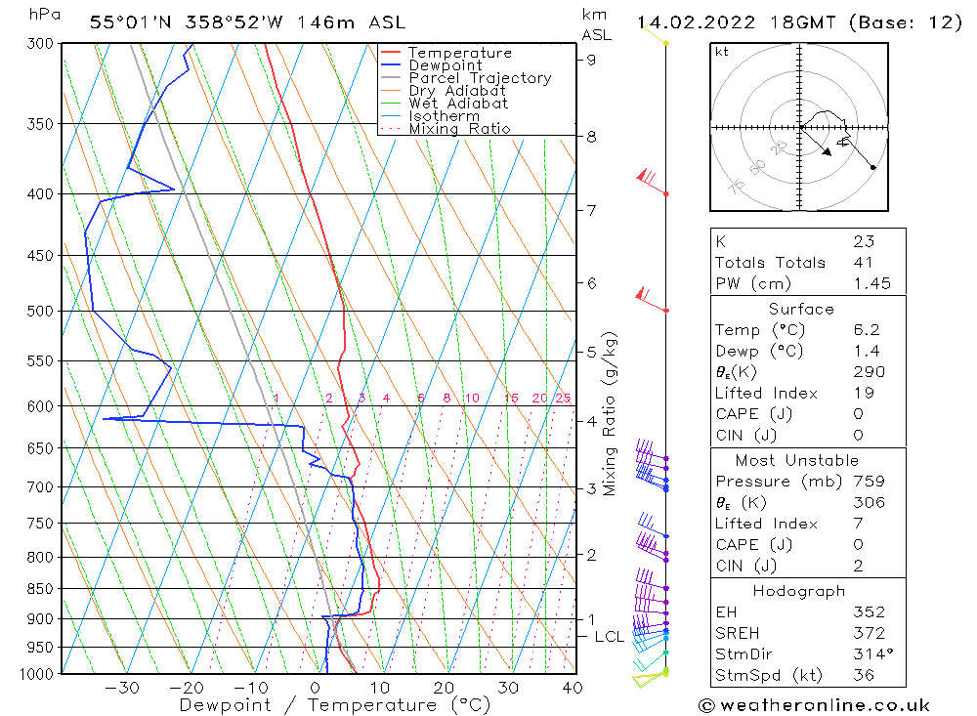Image resolution: width=977 pixels, height=716 pixels.
Task: Click the 'LCL' marker label
Action: [x=609, y=636]
